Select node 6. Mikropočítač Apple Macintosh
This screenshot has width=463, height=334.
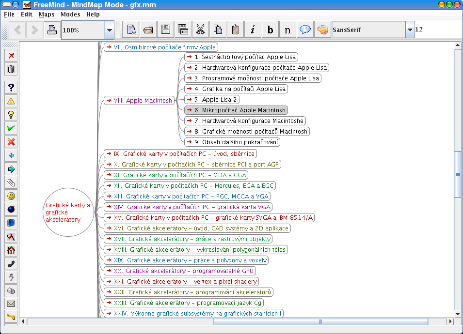236,110
